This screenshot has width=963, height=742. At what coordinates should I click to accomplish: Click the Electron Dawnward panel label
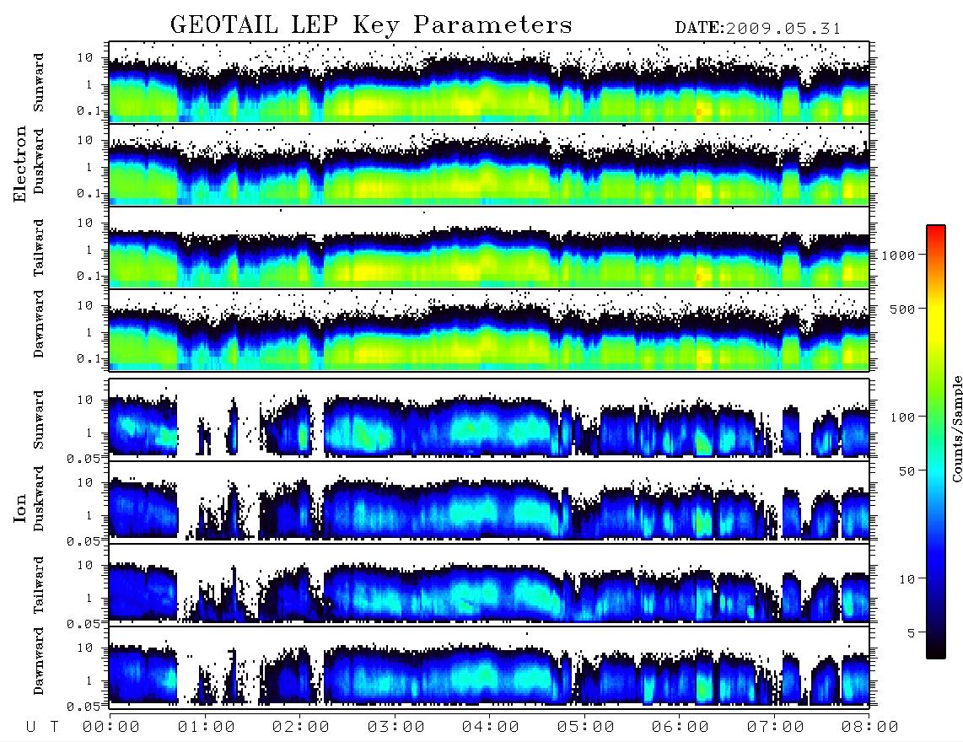(39, 325)
